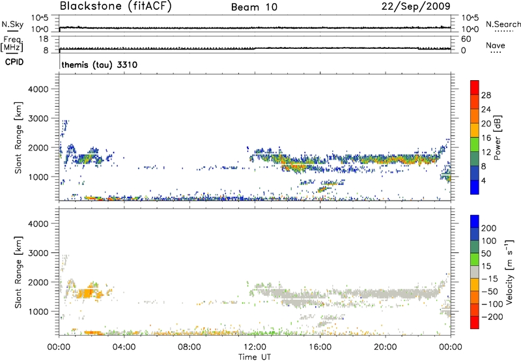Screen dimensions: 521x361
Task: Click the "4000" tick on the power panel
Action: [x=38, y=89]
